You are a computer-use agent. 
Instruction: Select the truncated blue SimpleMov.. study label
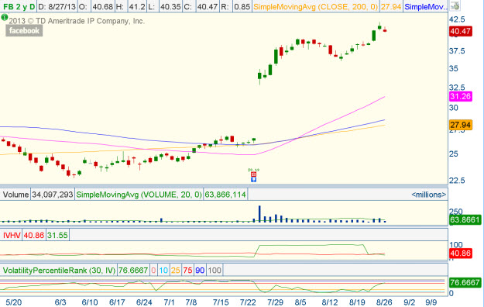[426, 6]
